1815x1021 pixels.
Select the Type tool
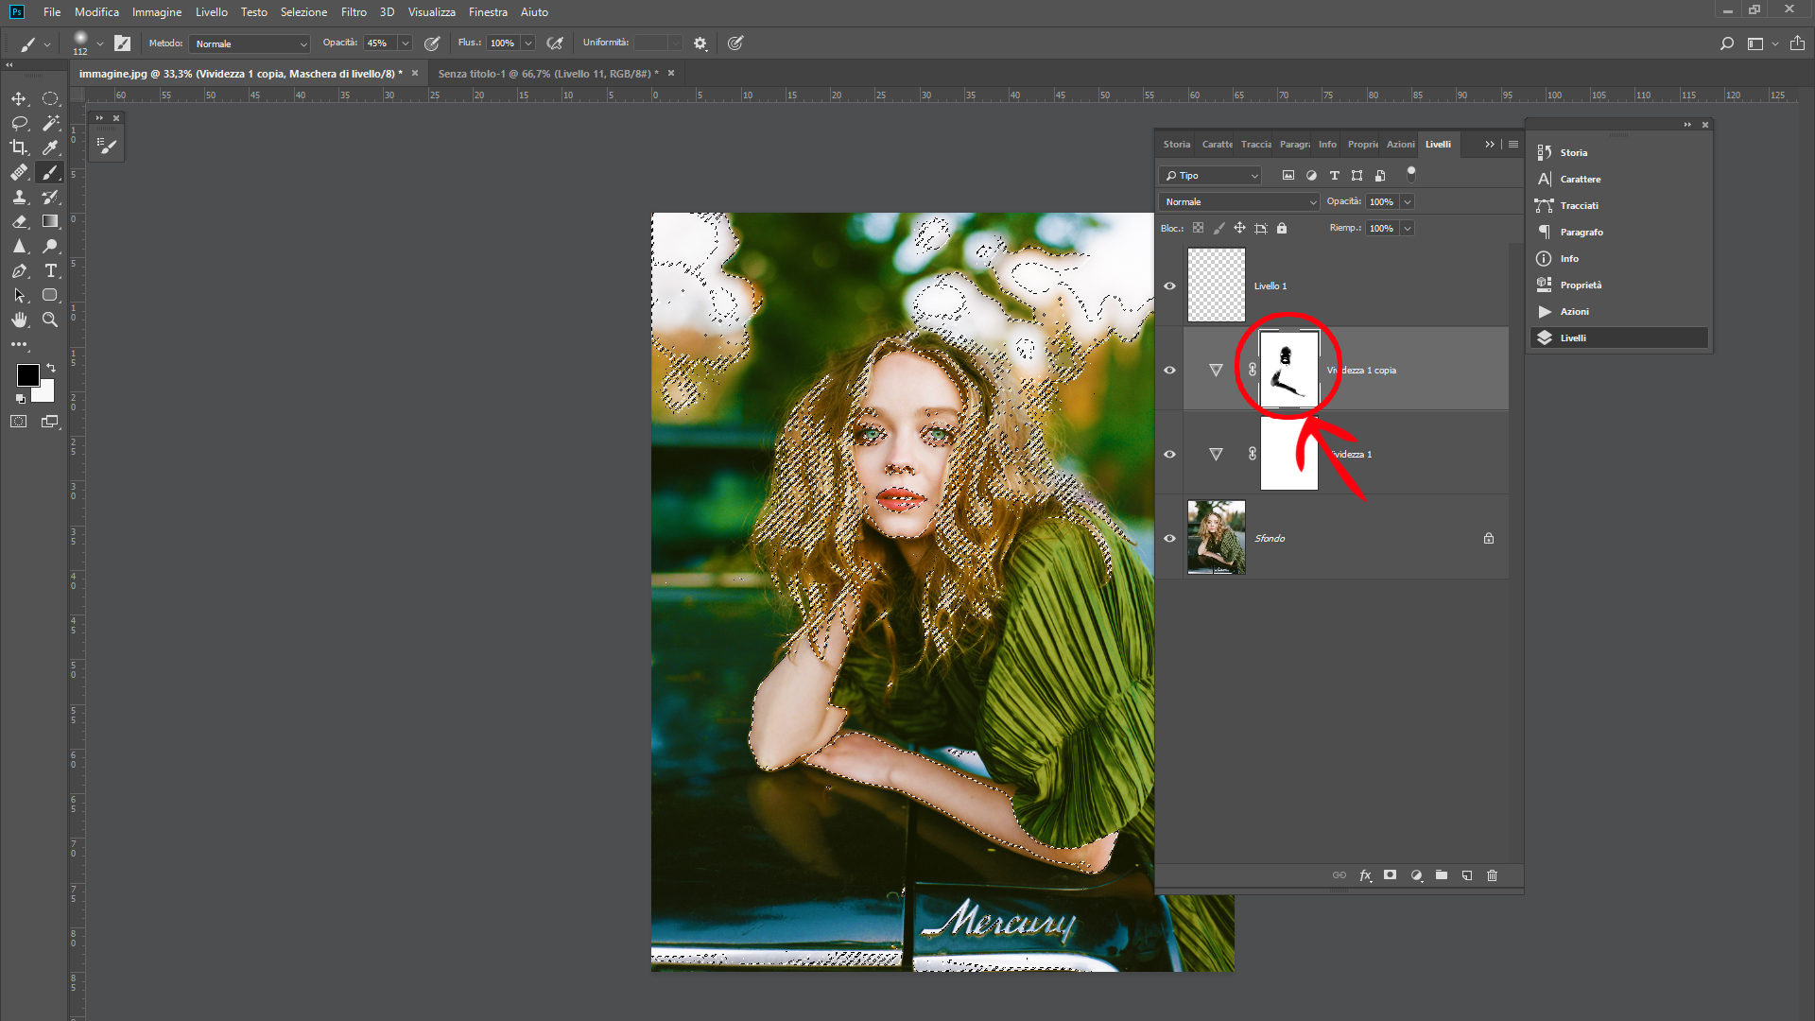51,270
